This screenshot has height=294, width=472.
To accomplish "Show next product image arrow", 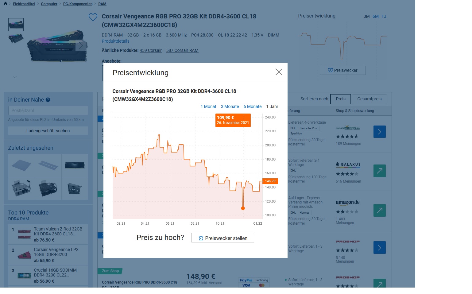I will [x=81, y=46].
